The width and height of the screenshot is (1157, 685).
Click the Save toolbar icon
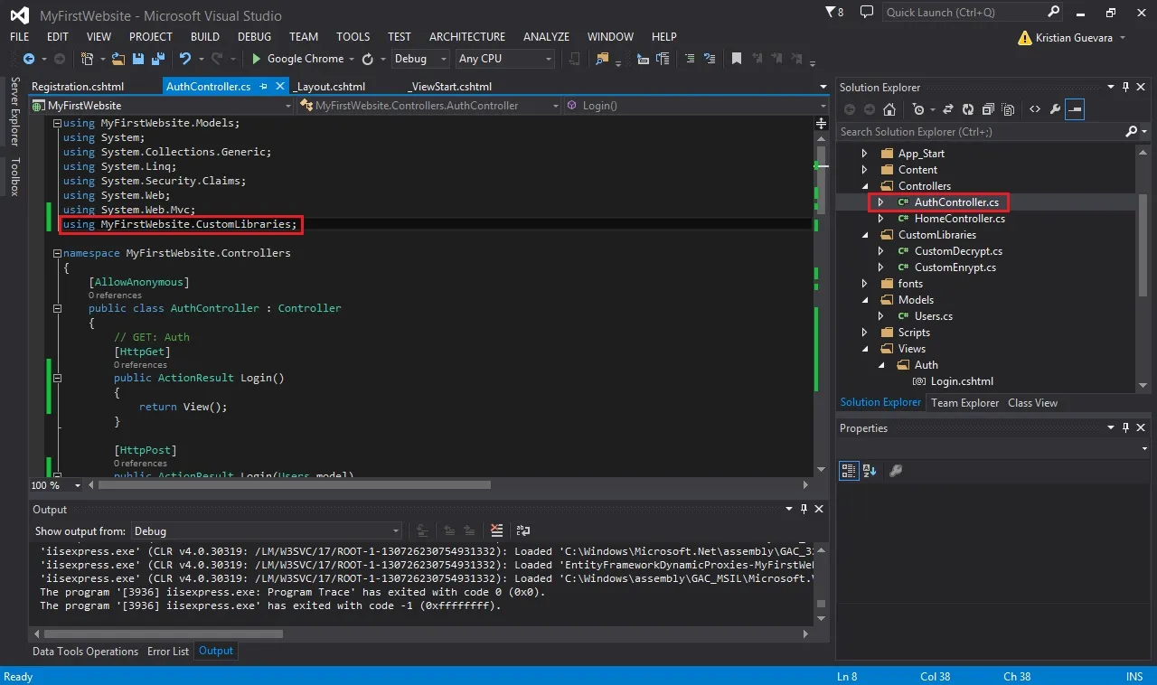138,59
